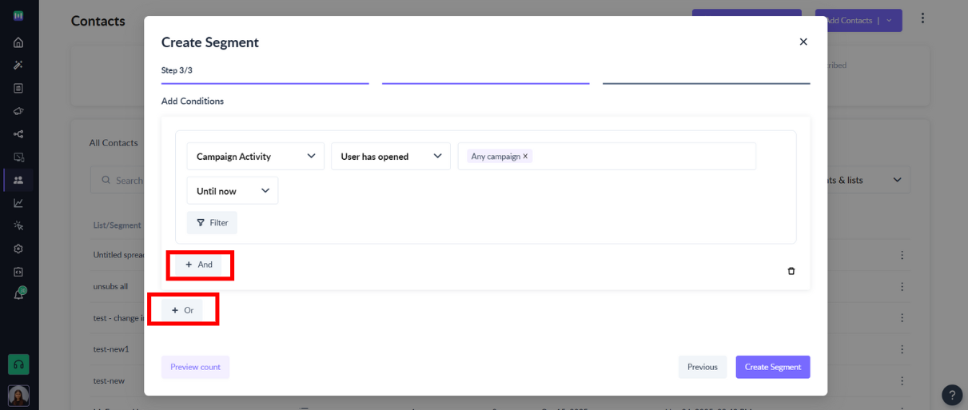Click Preview count button
Viewport: 968px width, 410px height.
pyautogui.click(x=196, y=367)
